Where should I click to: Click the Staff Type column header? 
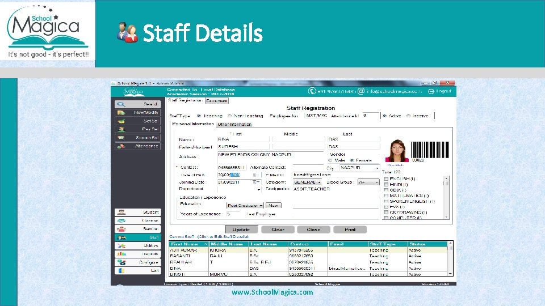[388, 244]
